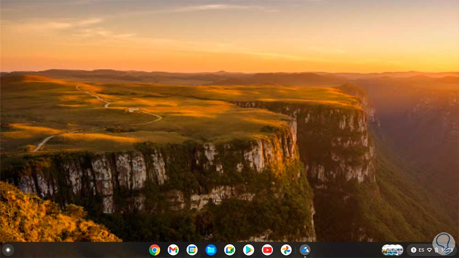459x258 pixels.
Task: Open Google Calendar from the shelf
Action: (x=192, y=250)
